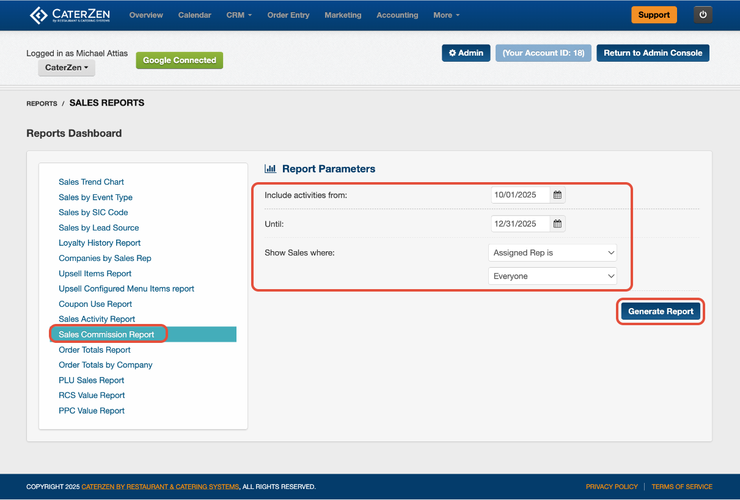Open Upsell Items Report
The width and height of the screenshot is (740, 500).
95,274
